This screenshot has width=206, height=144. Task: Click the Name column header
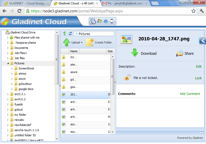74,51
